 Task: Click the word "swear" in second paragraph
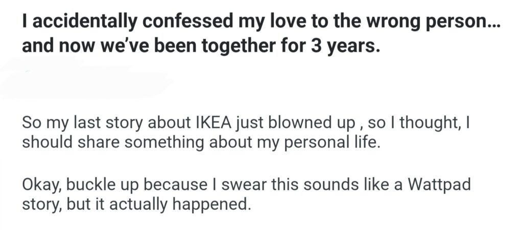[244, 185]
